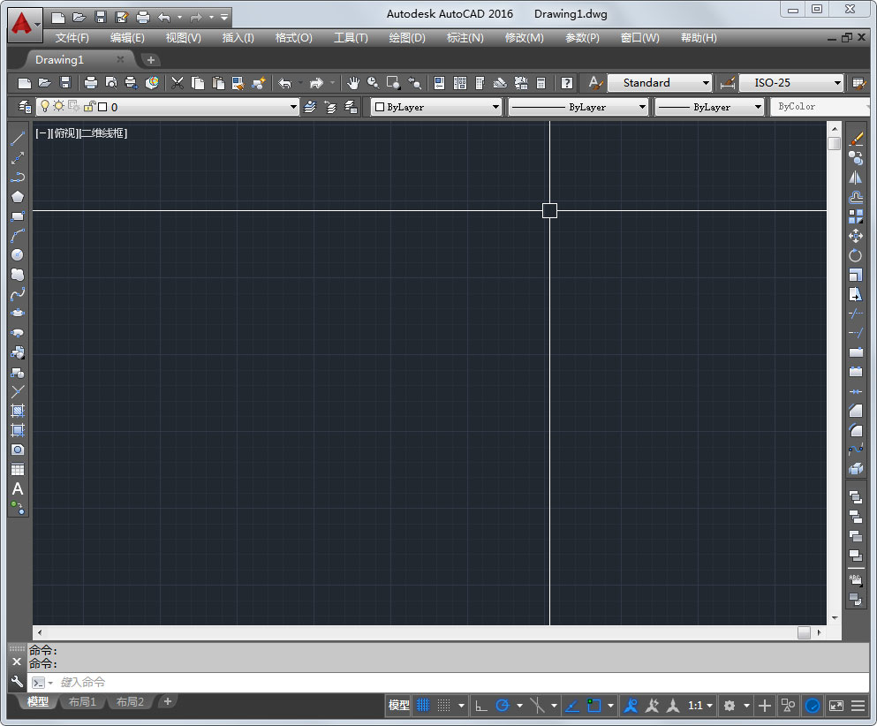This screenshot has height=726, width=877.
Task: Select the Line drawing tool
Action: (18, 138)
